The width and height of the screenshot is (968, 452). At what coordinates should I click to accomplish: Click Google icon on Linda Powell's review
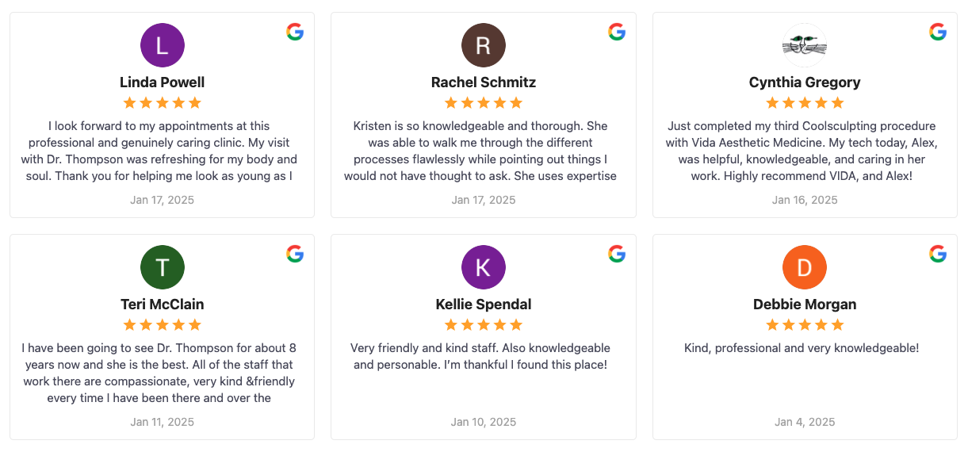point(295,32)
